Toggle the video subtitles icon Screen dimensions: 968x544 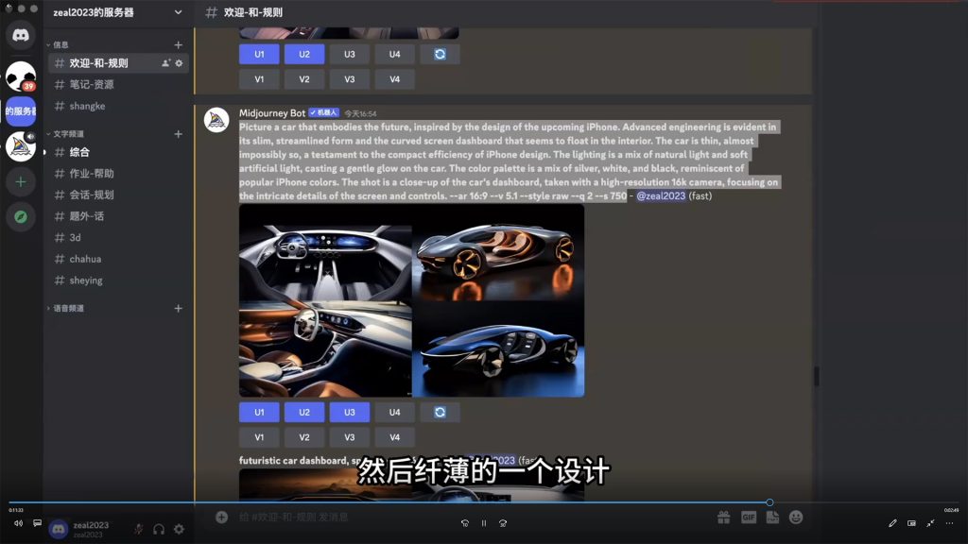38,523
